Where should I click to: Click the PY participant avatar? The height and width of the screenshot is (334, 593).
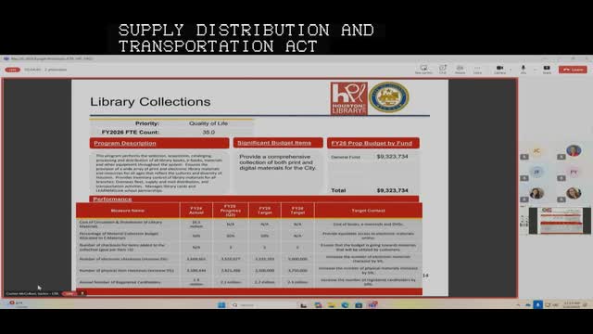point(574,172)
